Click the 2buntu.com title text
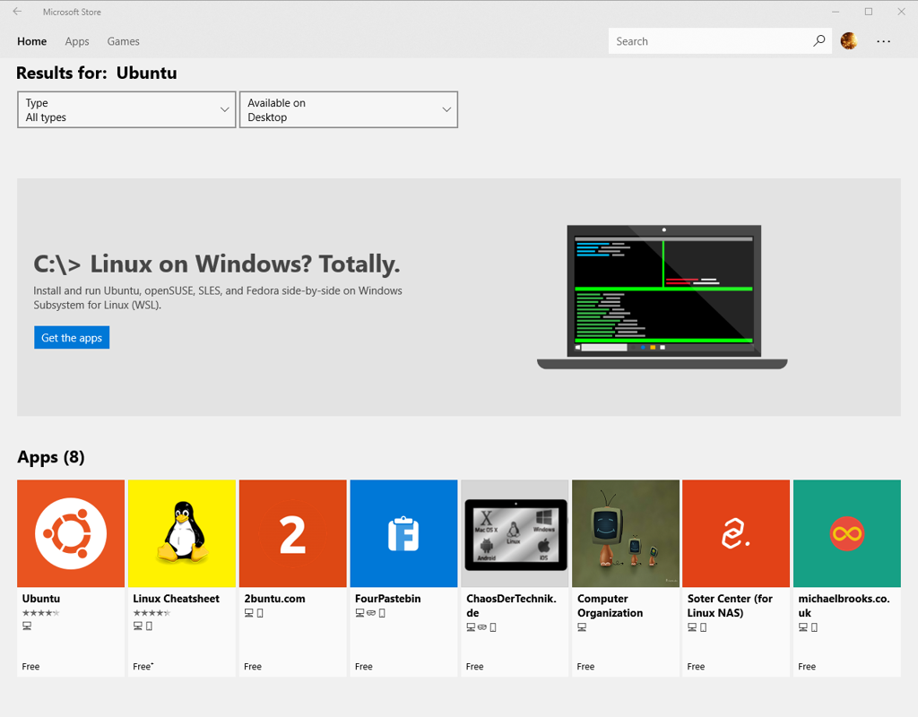Viewport: 918px width, 717px height. (274, 599)
